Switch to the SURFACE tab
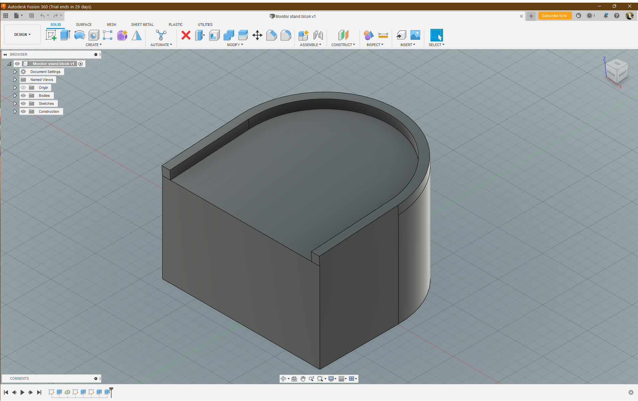The height and width of the screenshot is (401, 638). [x=84, y=25]
